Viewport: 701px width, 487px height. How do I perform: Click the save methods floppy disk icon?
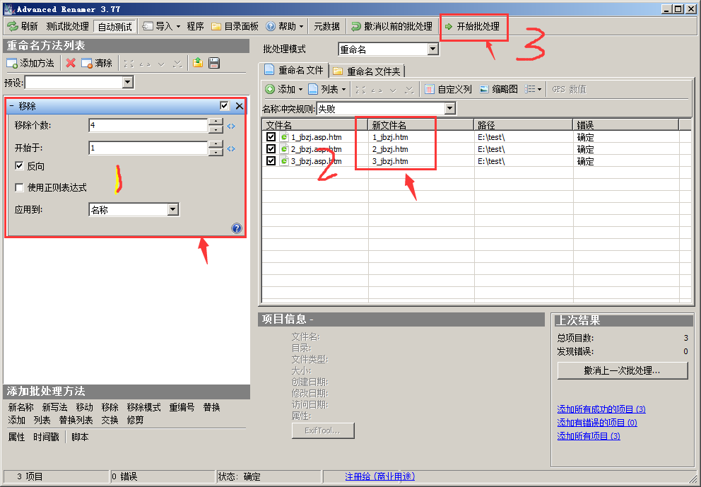(x=214, y=63)
